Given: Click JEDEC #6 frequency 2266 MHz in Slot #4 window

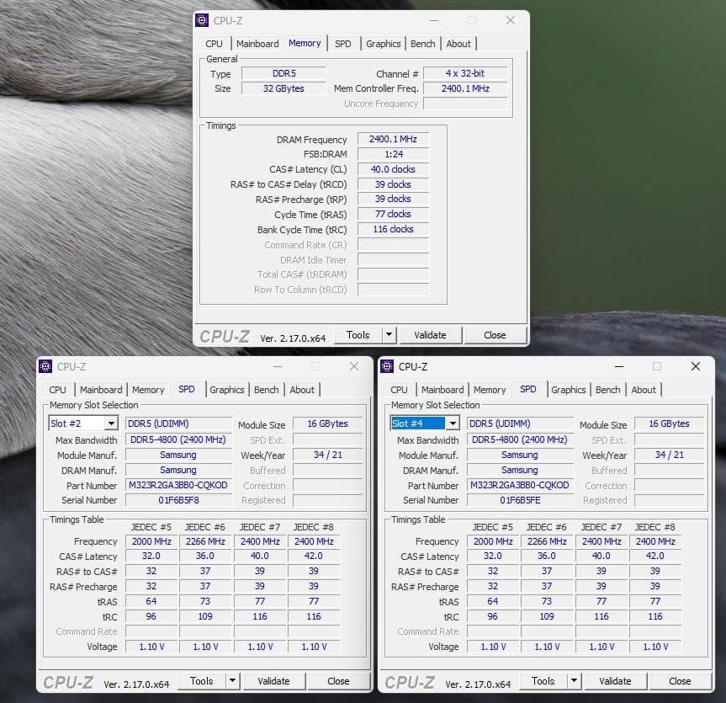Looking at the screenshot, I should point(547,541).
